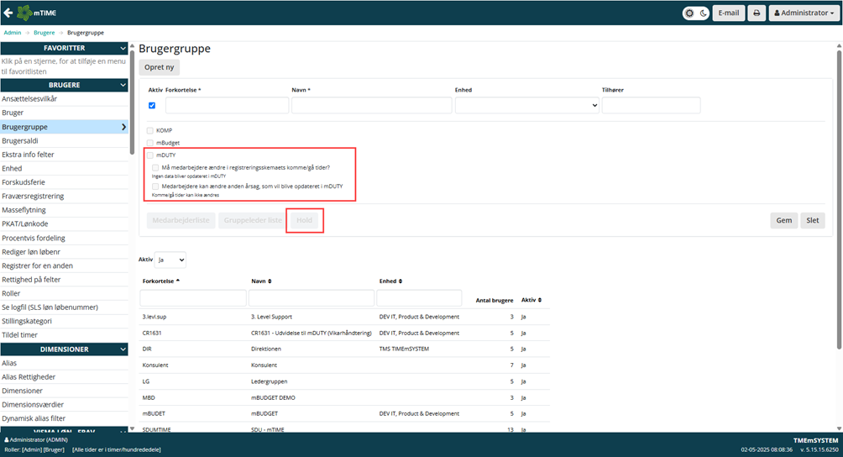This screenshot has width=843, height=457.
Task: Click the Forkortelse filter field above table
Action: tap(192, 298)
